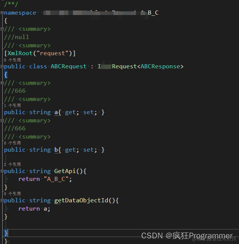The height and width of the screenshot is (244, 239).
Task: Collapse the GetApi method body
Action: coord(2,171)
